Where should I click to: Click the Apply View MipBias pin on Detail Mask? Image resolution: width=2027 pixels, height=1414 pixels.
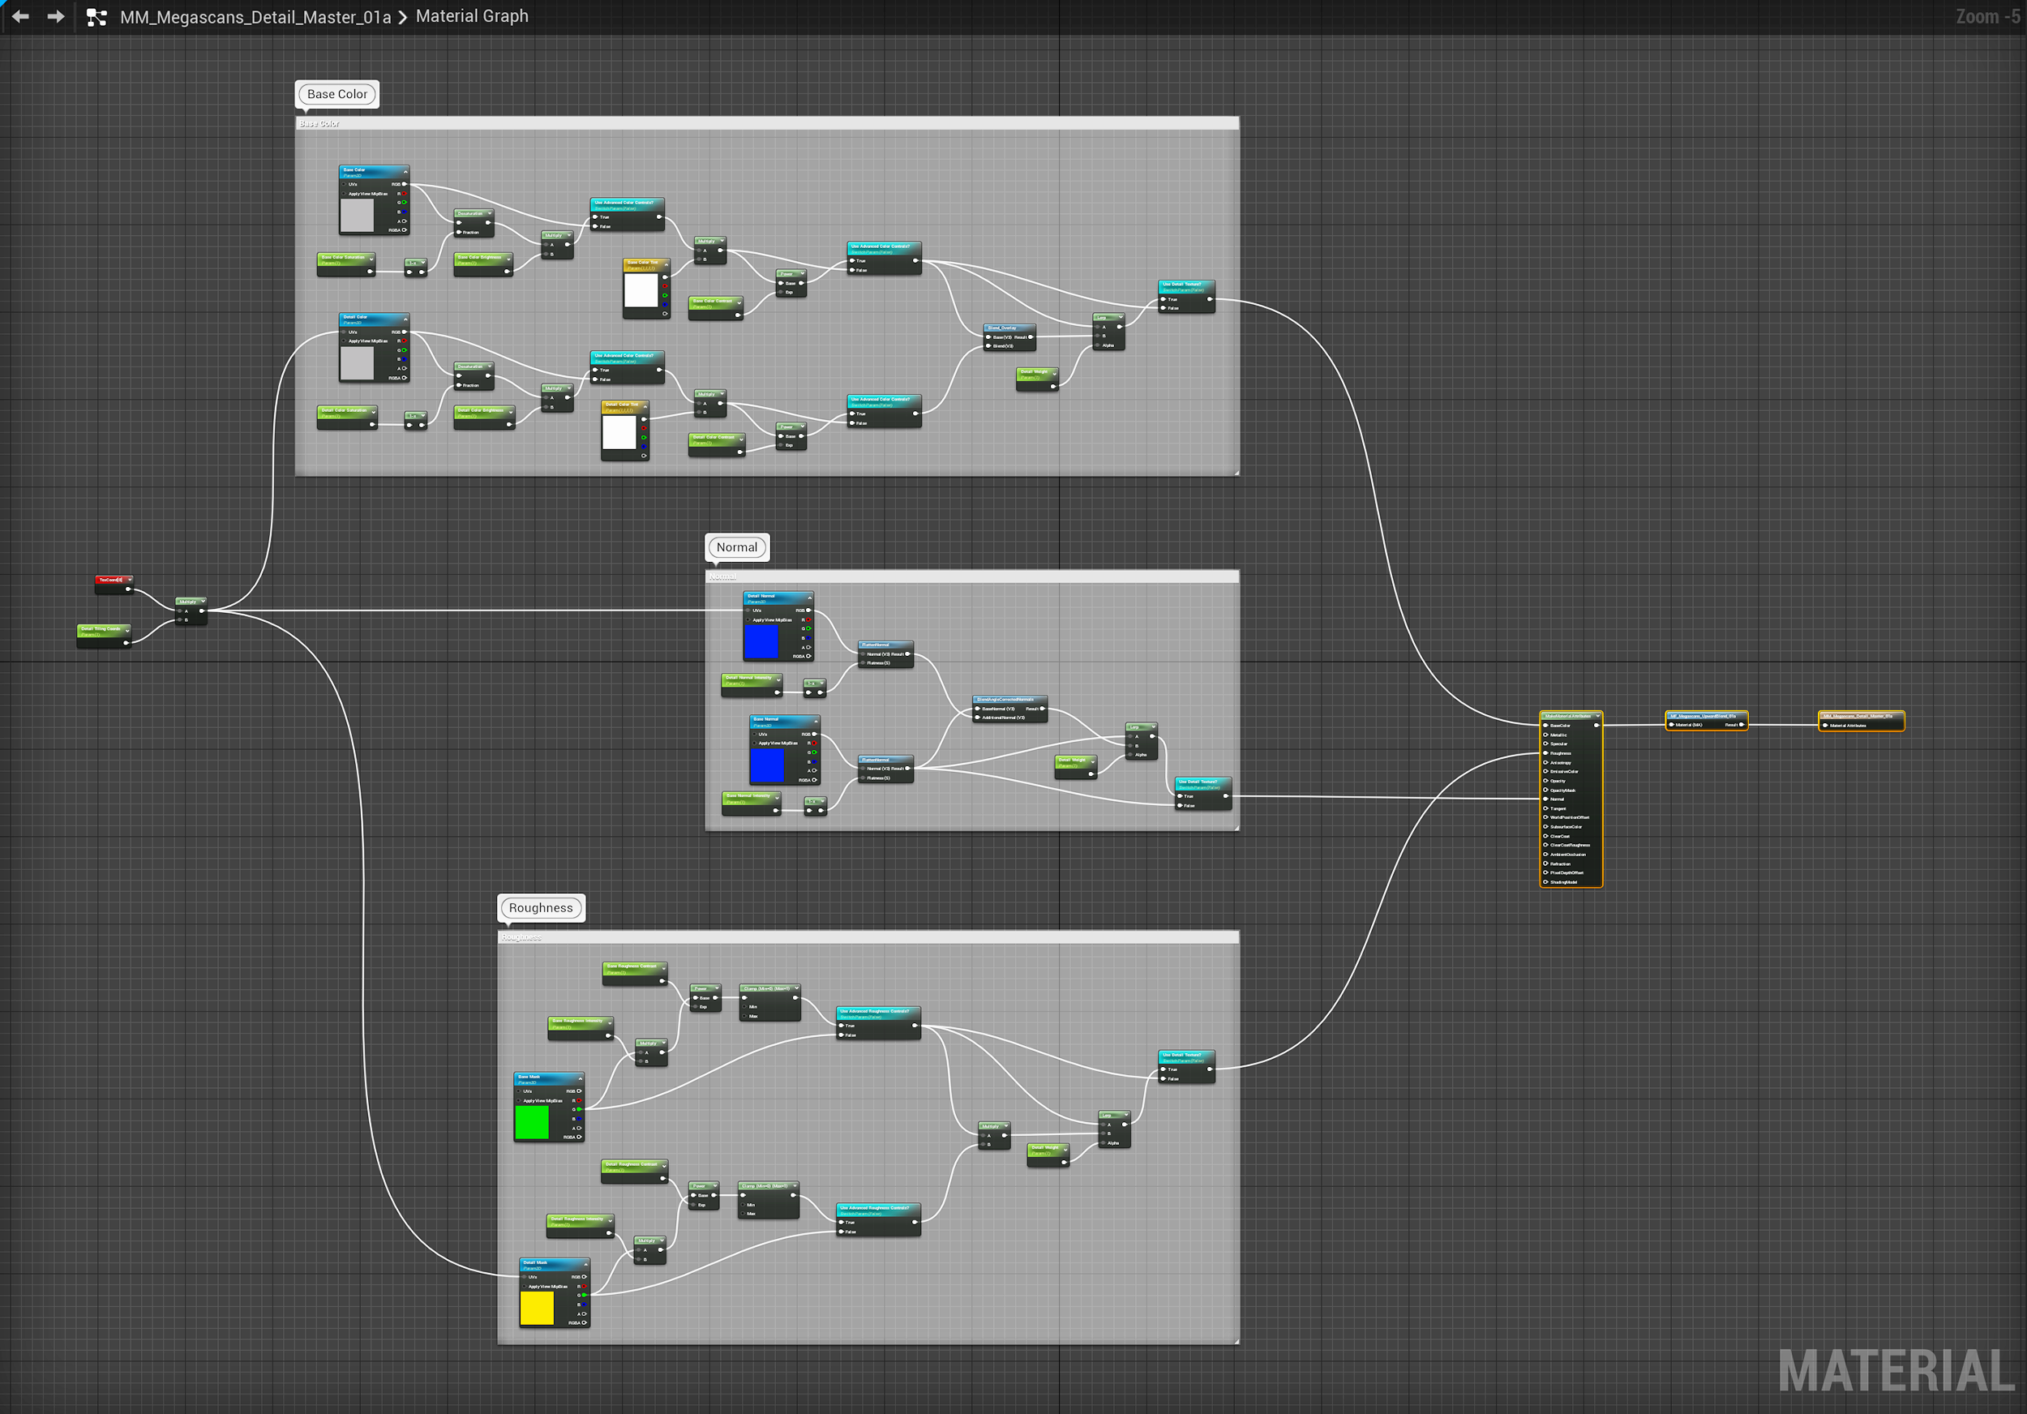(525, 1286)
